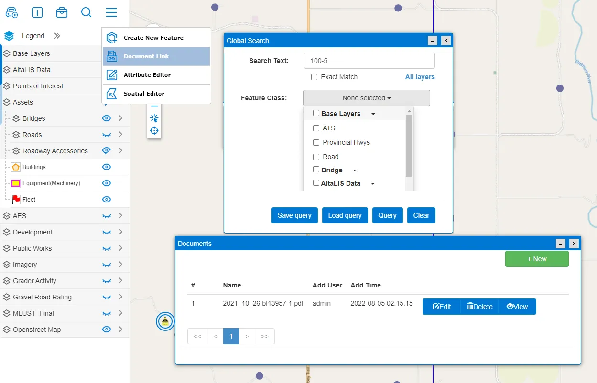The width and height of the screenshot is (597, 383).
Task: Click the Create New Feature icon
Action: [x=112, y=38]
